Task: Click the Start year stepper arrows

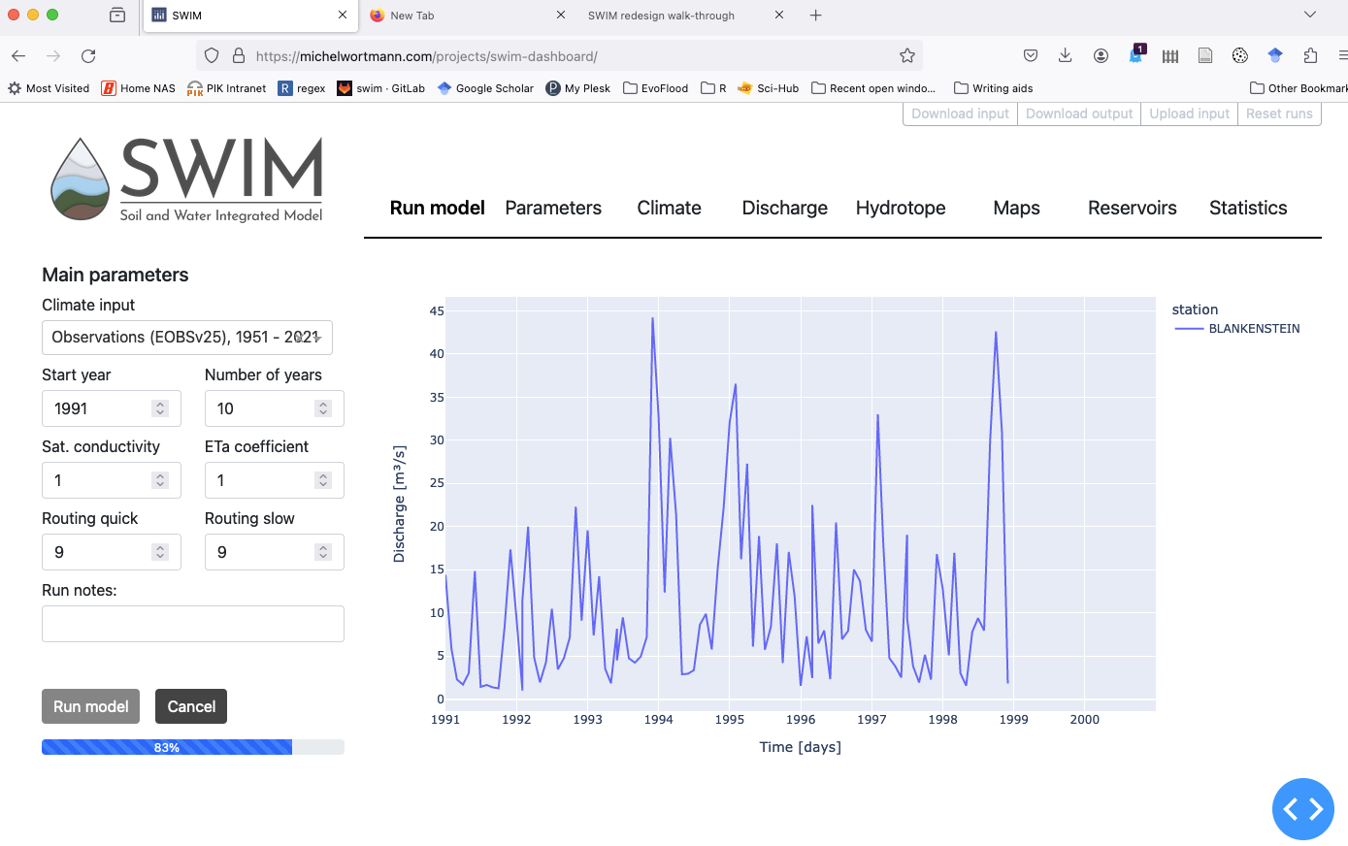Action: tap(160, 408)
